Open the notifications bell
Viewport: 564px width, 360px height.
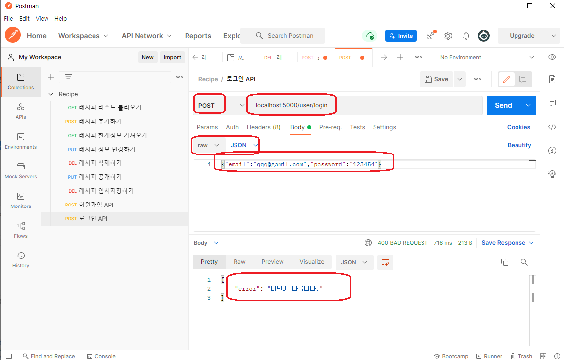coord(466,36)
